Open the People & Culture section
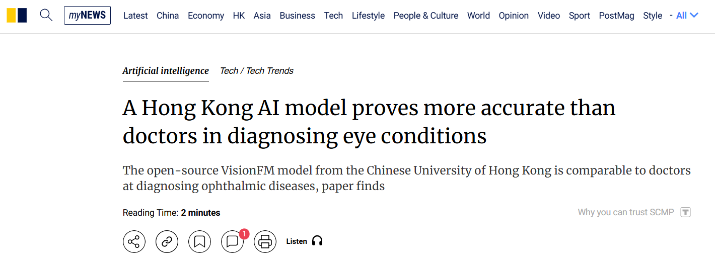 pyautogui.click(x=426, y=16)
